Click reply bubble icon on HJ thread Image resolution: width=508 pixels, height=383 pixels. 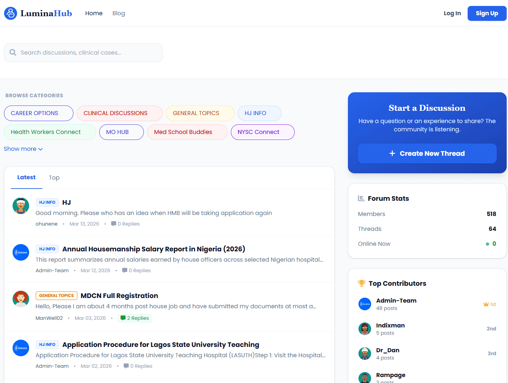(x=113, y=224)
